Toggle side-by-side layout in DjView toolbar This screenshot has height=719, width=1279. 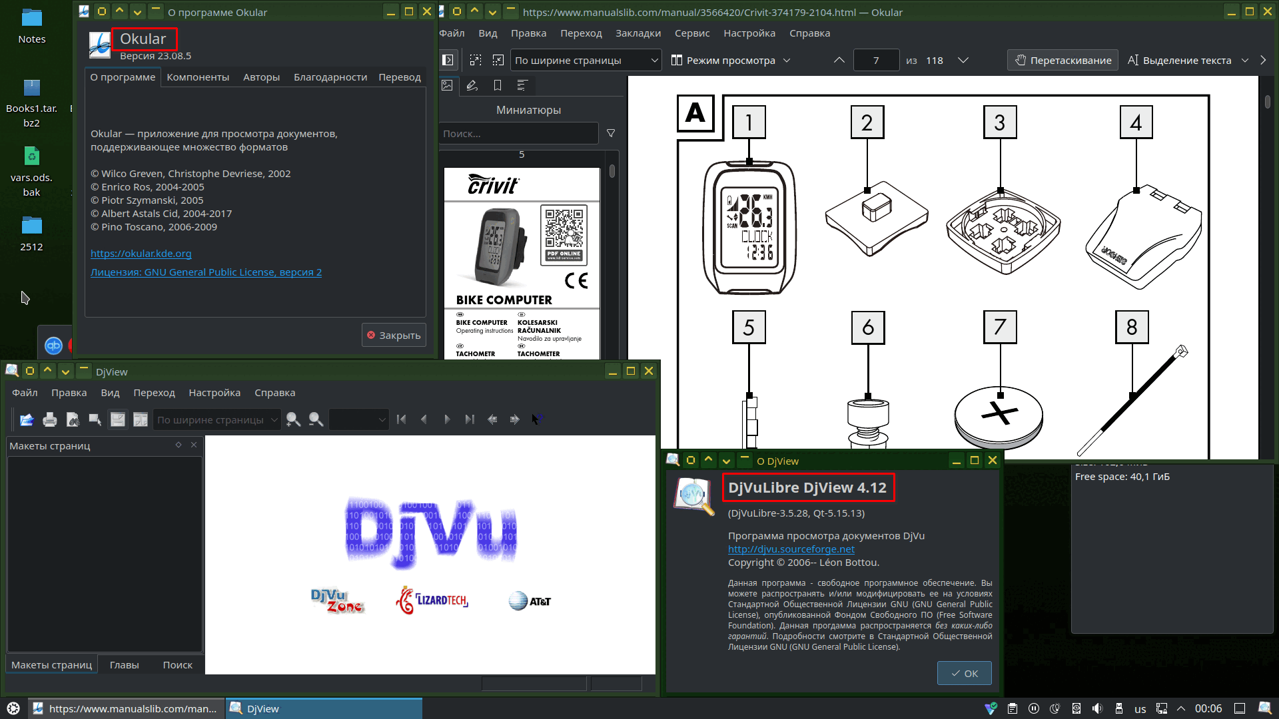coord(141,419)
